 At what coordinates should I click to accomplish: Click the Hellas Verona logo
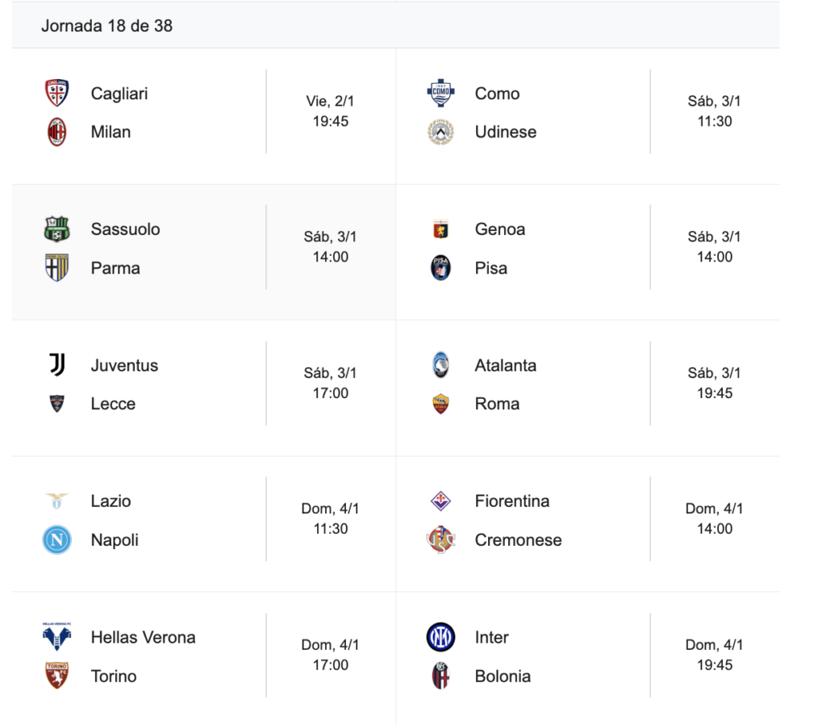pyautogui.click(x=56, y=637)
